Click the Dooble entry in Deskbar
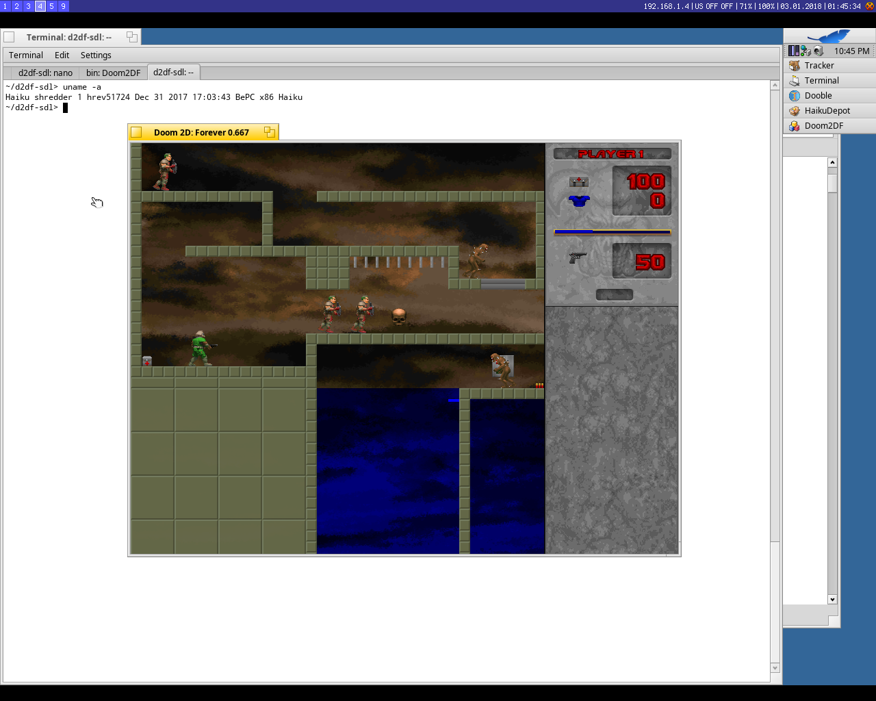 [x=829, y=96]
